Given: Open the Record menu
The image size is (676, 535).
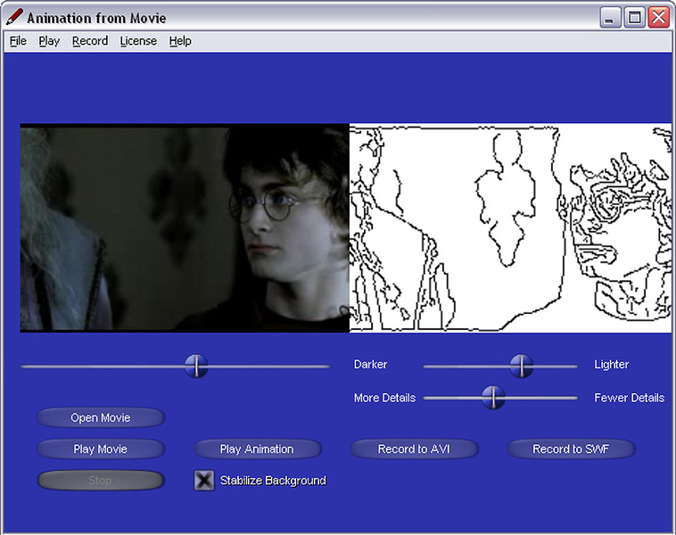Looking at the screenshot, I should (x=90, y=41).
